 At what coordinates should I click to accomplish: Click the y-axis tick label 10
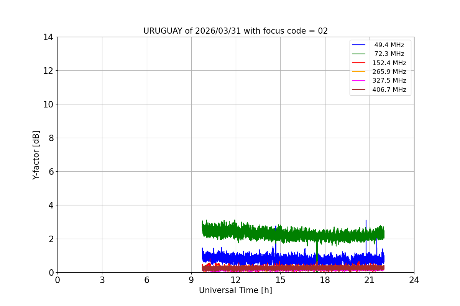(48, 104)
